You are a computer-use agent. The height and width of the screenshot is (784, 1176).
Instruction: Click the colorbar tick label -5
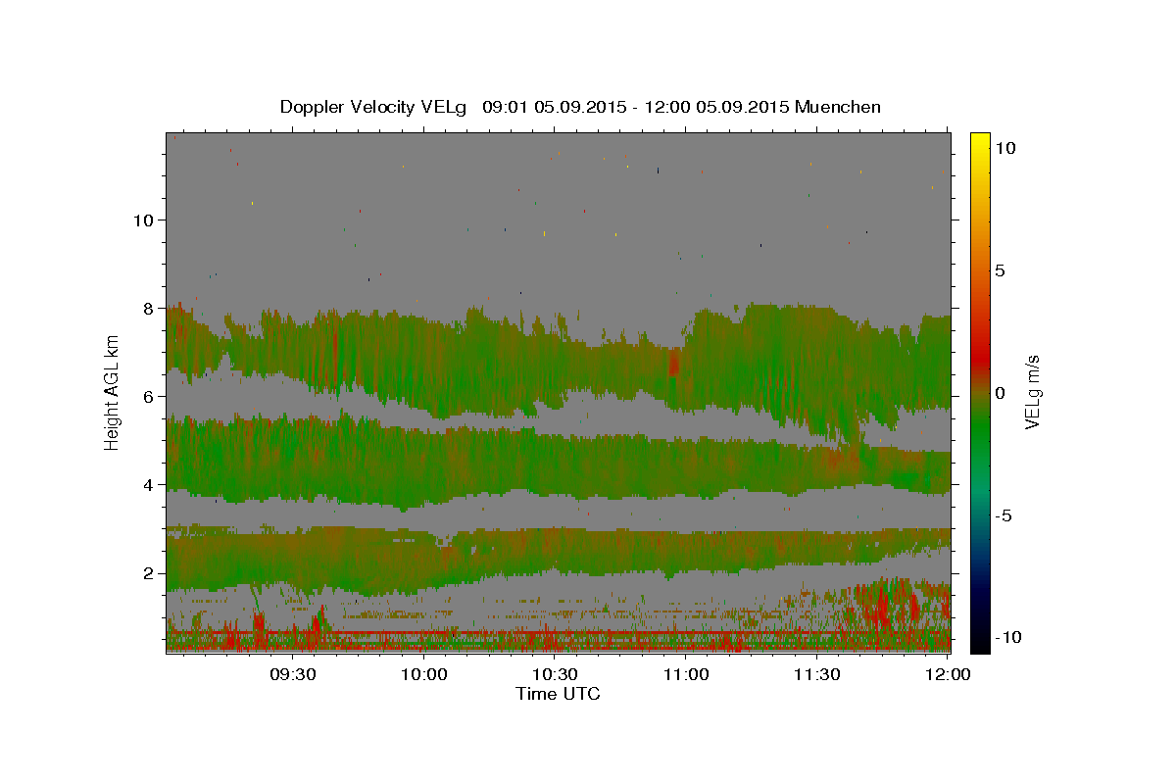pyautogui.click(x=1005, y=515)
